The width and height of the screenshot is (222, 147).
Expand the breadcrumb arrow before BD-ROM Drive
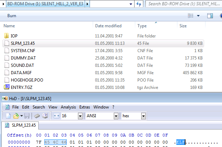[4, 4]
